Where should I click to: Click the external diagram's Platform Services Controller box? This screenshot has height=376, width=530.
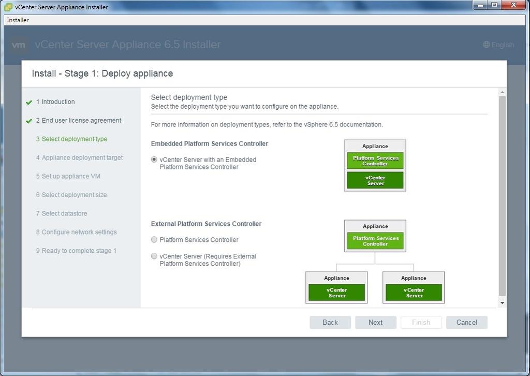(375, 241)
